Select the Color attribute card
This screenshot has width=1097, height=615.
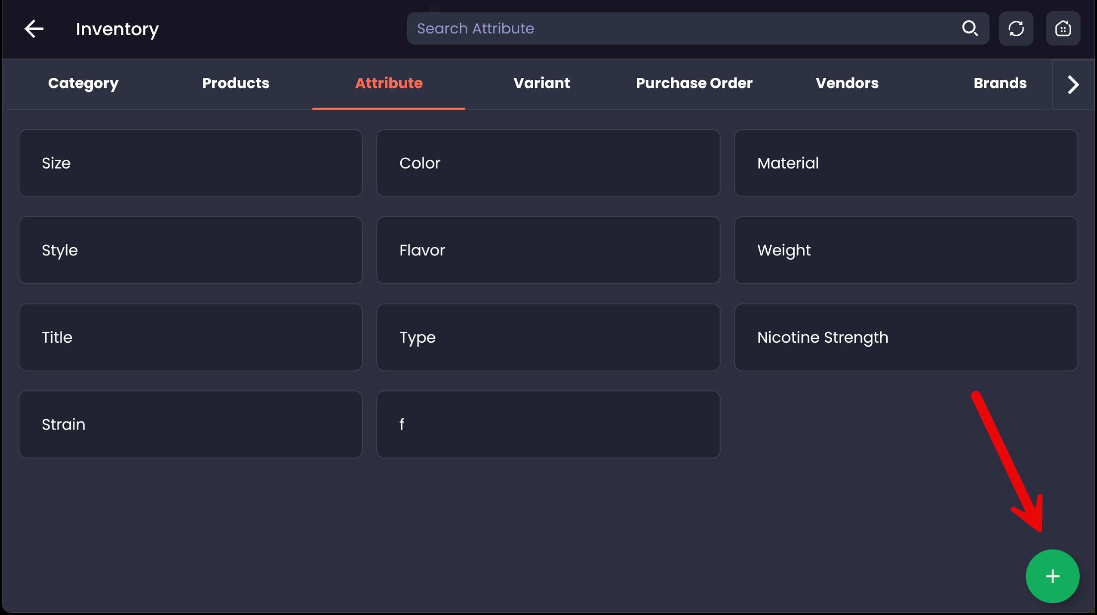548,163
